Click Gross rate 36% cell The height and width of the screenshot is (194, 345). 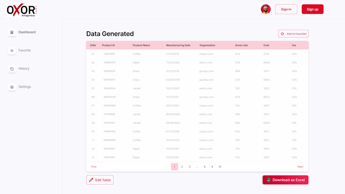tap(237, 71)
